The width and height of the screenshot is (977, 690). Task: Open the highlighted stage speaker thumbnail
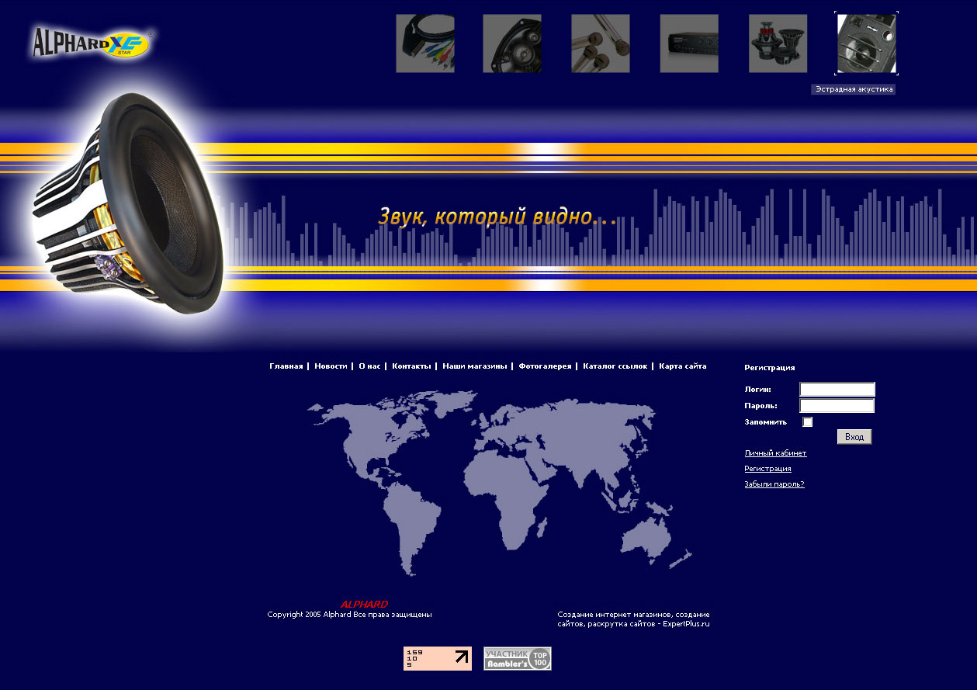pyautogui.click(x=867, y=43)
